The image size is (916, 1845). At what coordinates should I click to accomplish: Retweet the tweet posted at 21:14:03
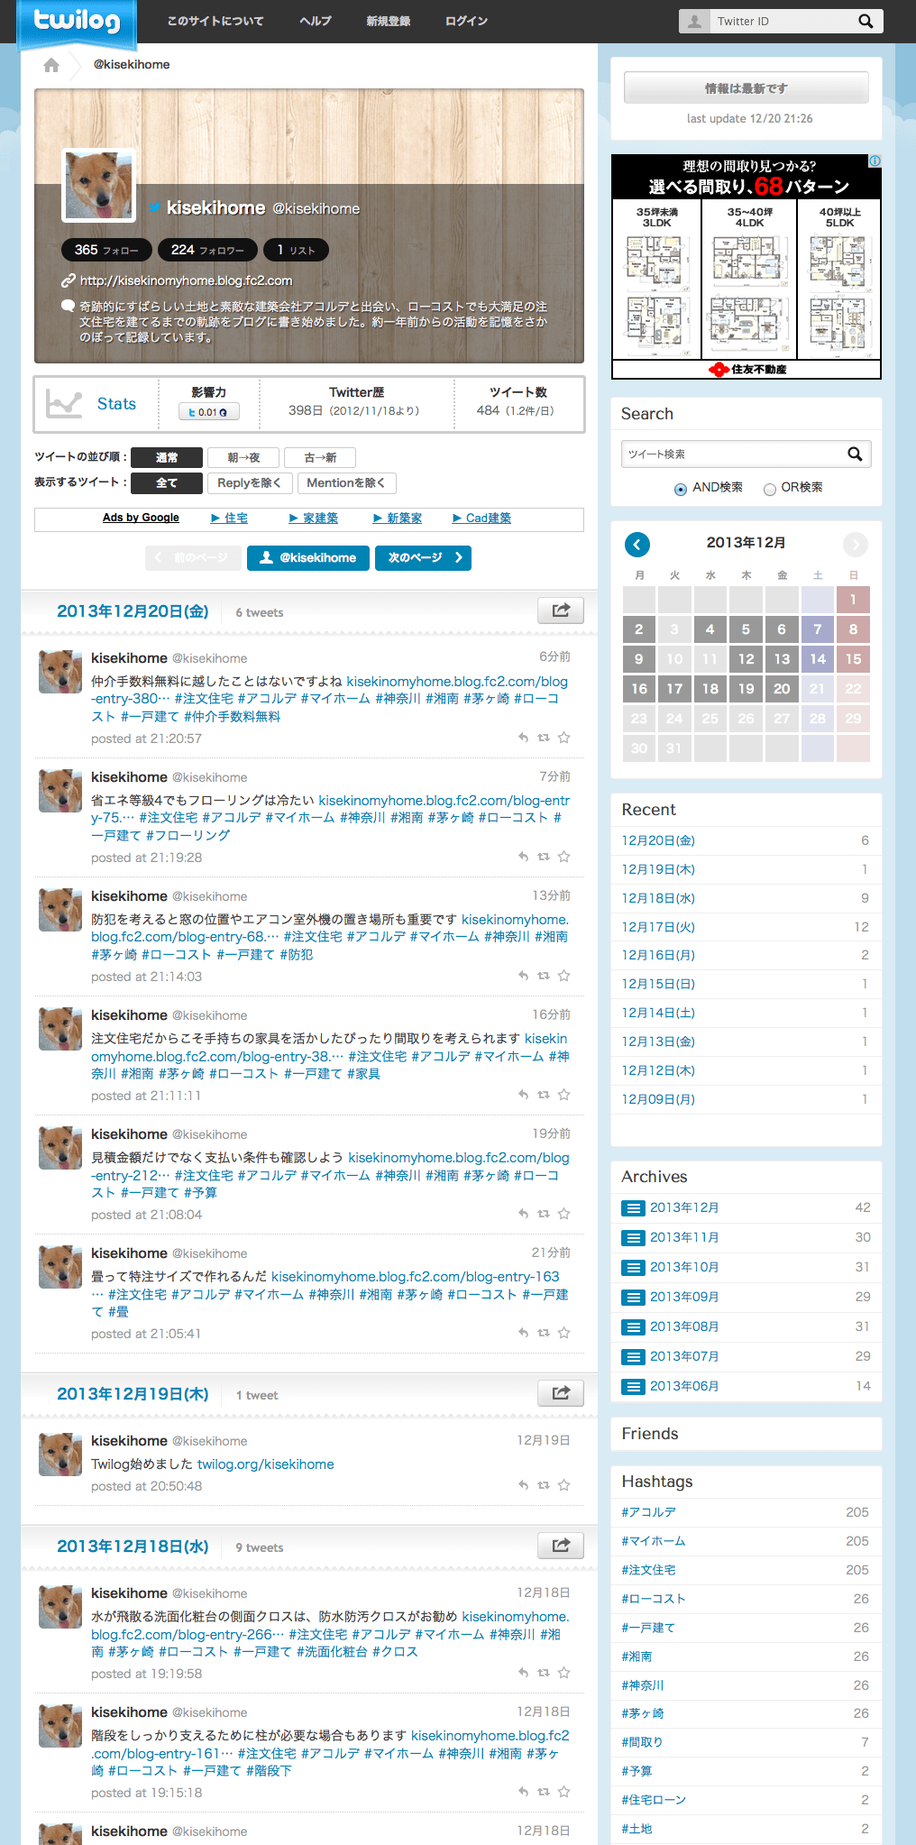pos(544,976)
